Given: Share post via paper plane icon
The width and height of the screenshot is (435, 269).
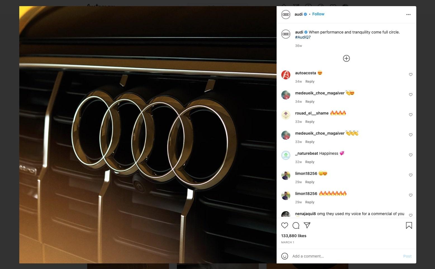Looking at the screenshot, I should click(x=307, y=225).
